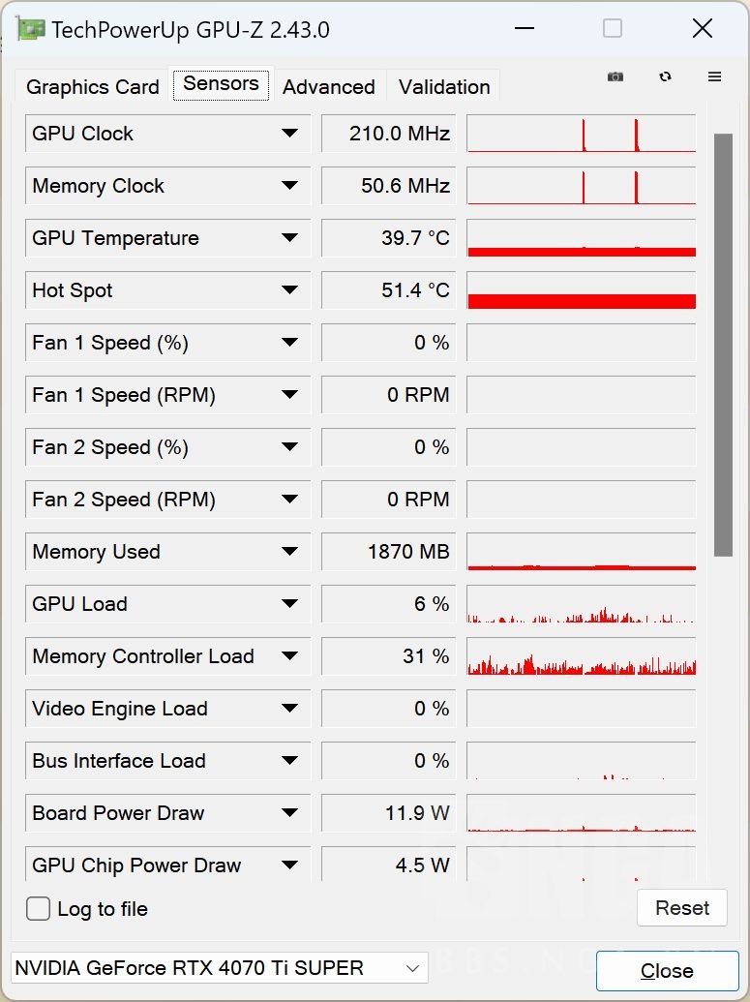This screenshot has height=1002, width=750.
Task: Click the Close button
Action: point(667,971)
